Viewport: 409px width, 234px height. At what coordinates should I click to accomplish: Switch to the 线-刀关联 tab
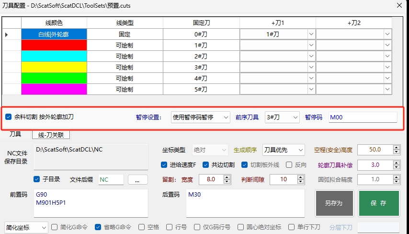pos(51,135)
